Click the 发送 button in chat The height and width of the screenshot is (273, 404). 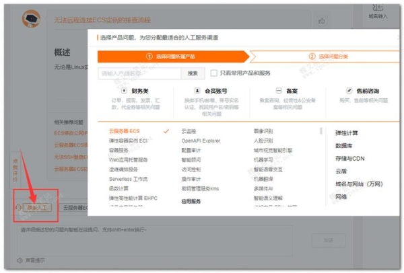(329, 240)
